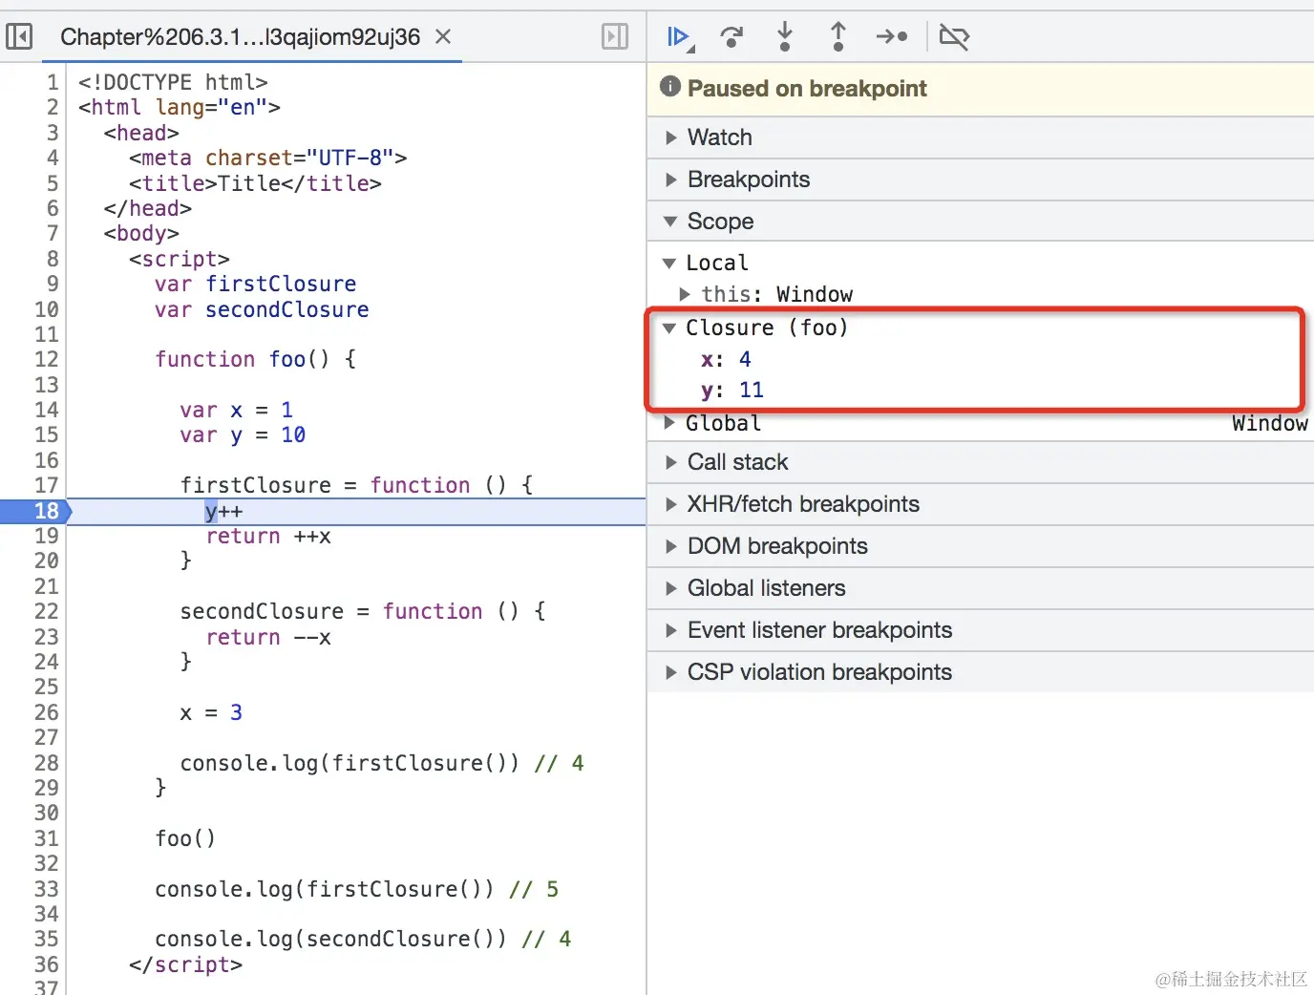This screenshot has height=995, width=1314.
Task: Close the Chapter 6.3.1 file tab
Action: [443, 37]
